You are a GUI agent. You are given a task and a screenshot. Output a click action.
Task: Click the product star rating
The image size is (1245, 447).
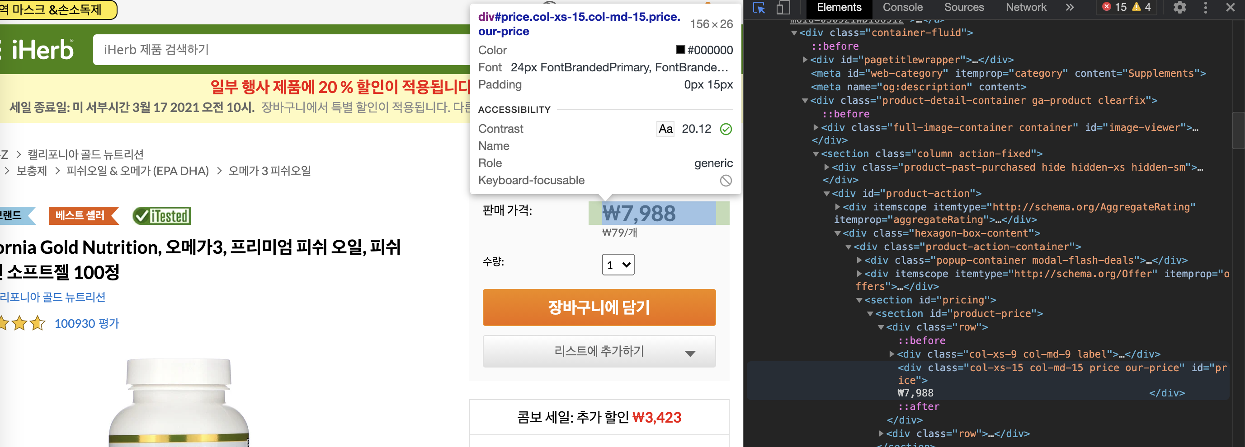click(22, 323)
